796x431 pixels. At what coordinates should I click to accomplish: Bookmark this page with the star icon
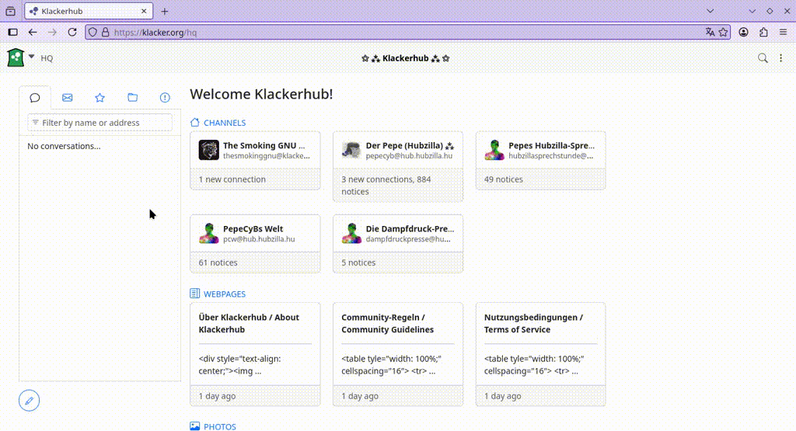(x=724, y=33)
